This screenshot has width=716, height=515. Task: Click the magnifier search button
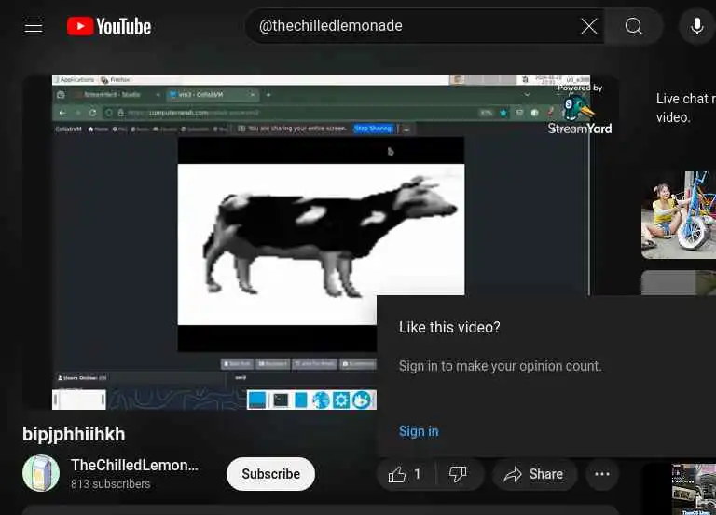pyautogui.click(x=634, y=26)
